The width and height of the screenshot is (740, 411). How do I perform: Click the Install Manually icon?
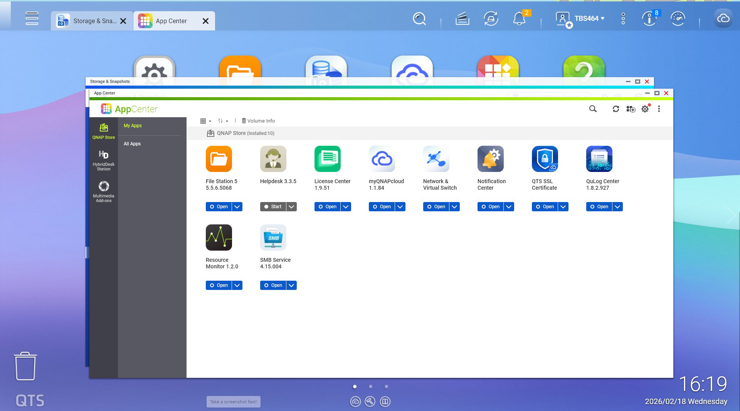point(631,109)
